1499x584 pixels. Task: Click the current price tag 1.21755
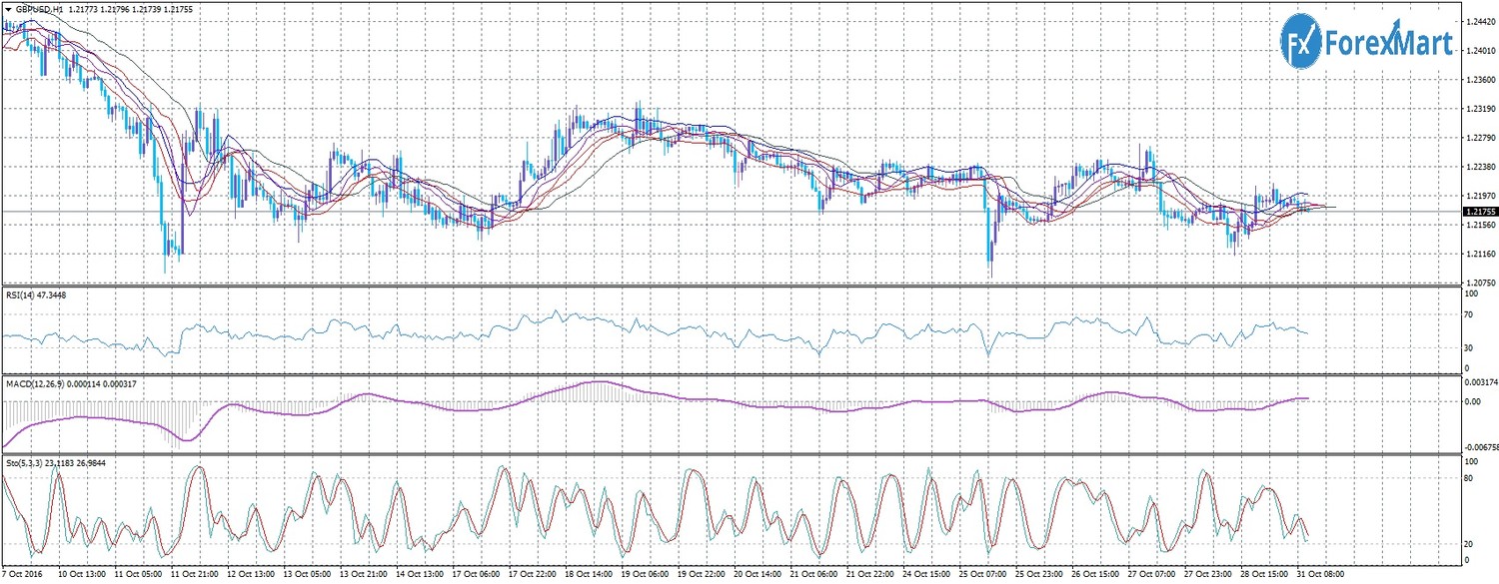(1479, 212)
